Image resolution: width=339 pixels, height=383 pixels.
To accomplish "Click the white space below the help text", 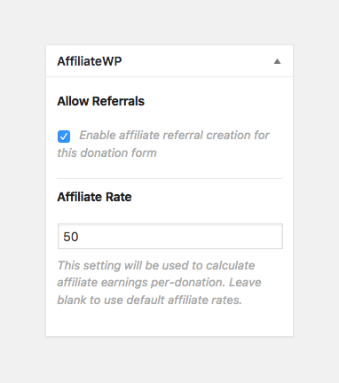I will pos(169,322).
